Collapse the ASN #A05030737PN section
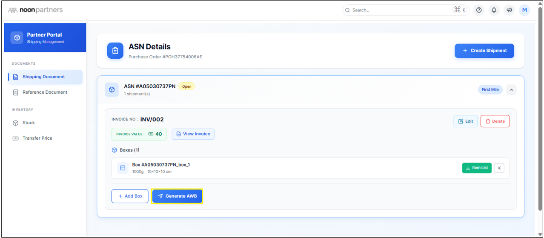 pos(511,90)
